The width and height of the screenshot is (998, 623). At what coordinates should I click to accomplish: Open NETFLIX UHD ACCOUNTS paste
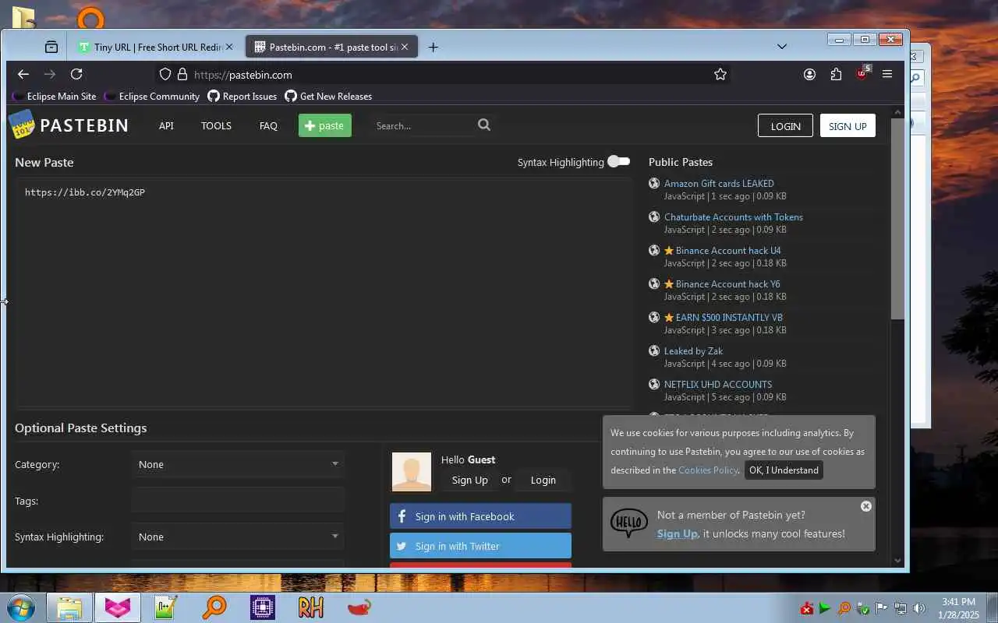[718, 385]
